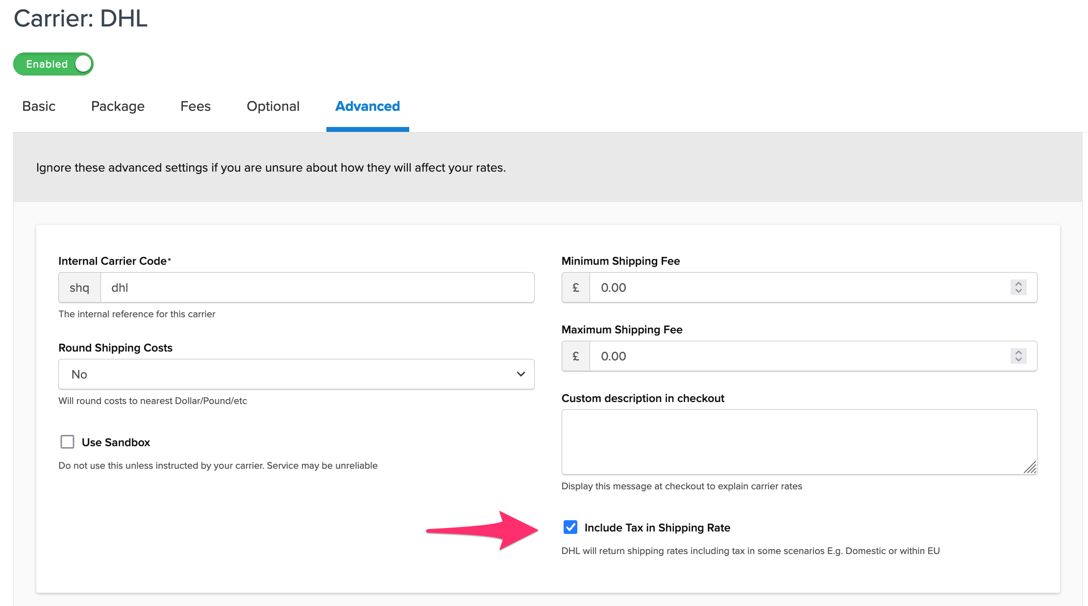Click the Minimum Shipping Fee input

tap(799, 288)
